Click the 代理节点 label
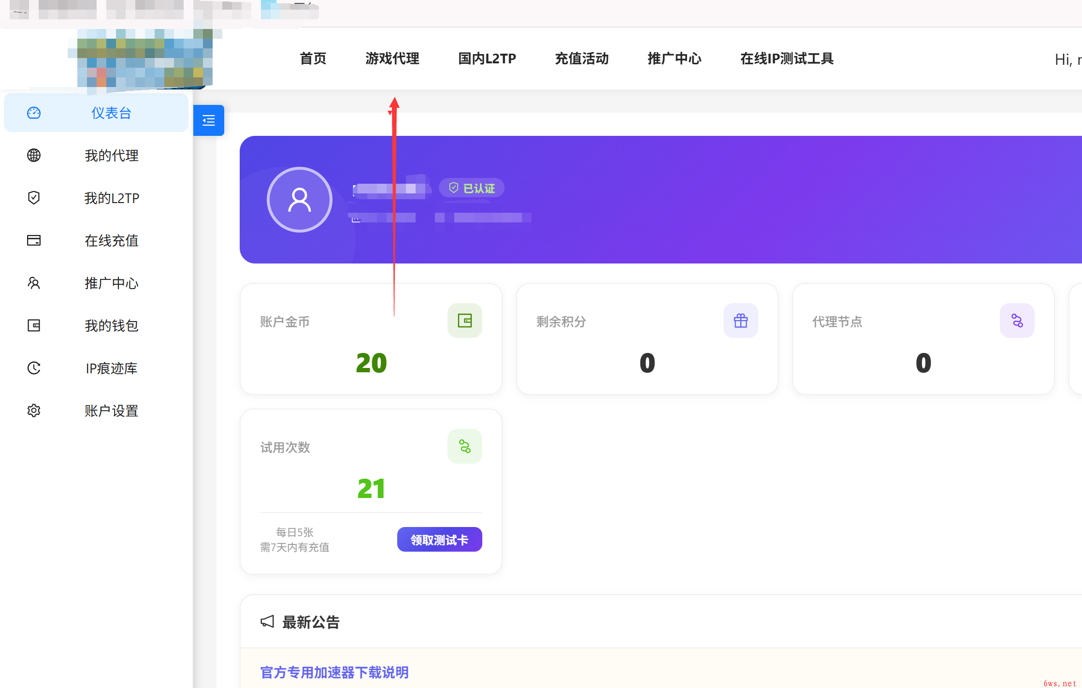This screenshot has height=688, width=1082. coord(837,322)
